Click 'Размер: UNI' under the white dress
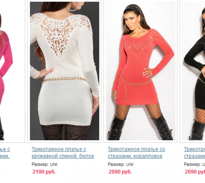Screen dimensions: 205x183 pyautogui.click(x=44, y=164)
